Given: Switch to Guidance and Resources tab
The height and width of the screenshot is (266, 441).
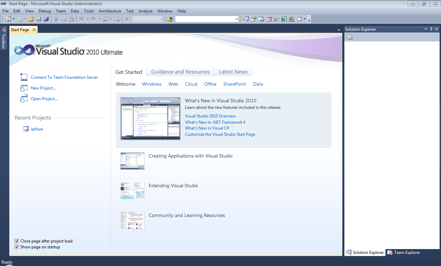Looking at the screenshot, I should pos(180,72).
